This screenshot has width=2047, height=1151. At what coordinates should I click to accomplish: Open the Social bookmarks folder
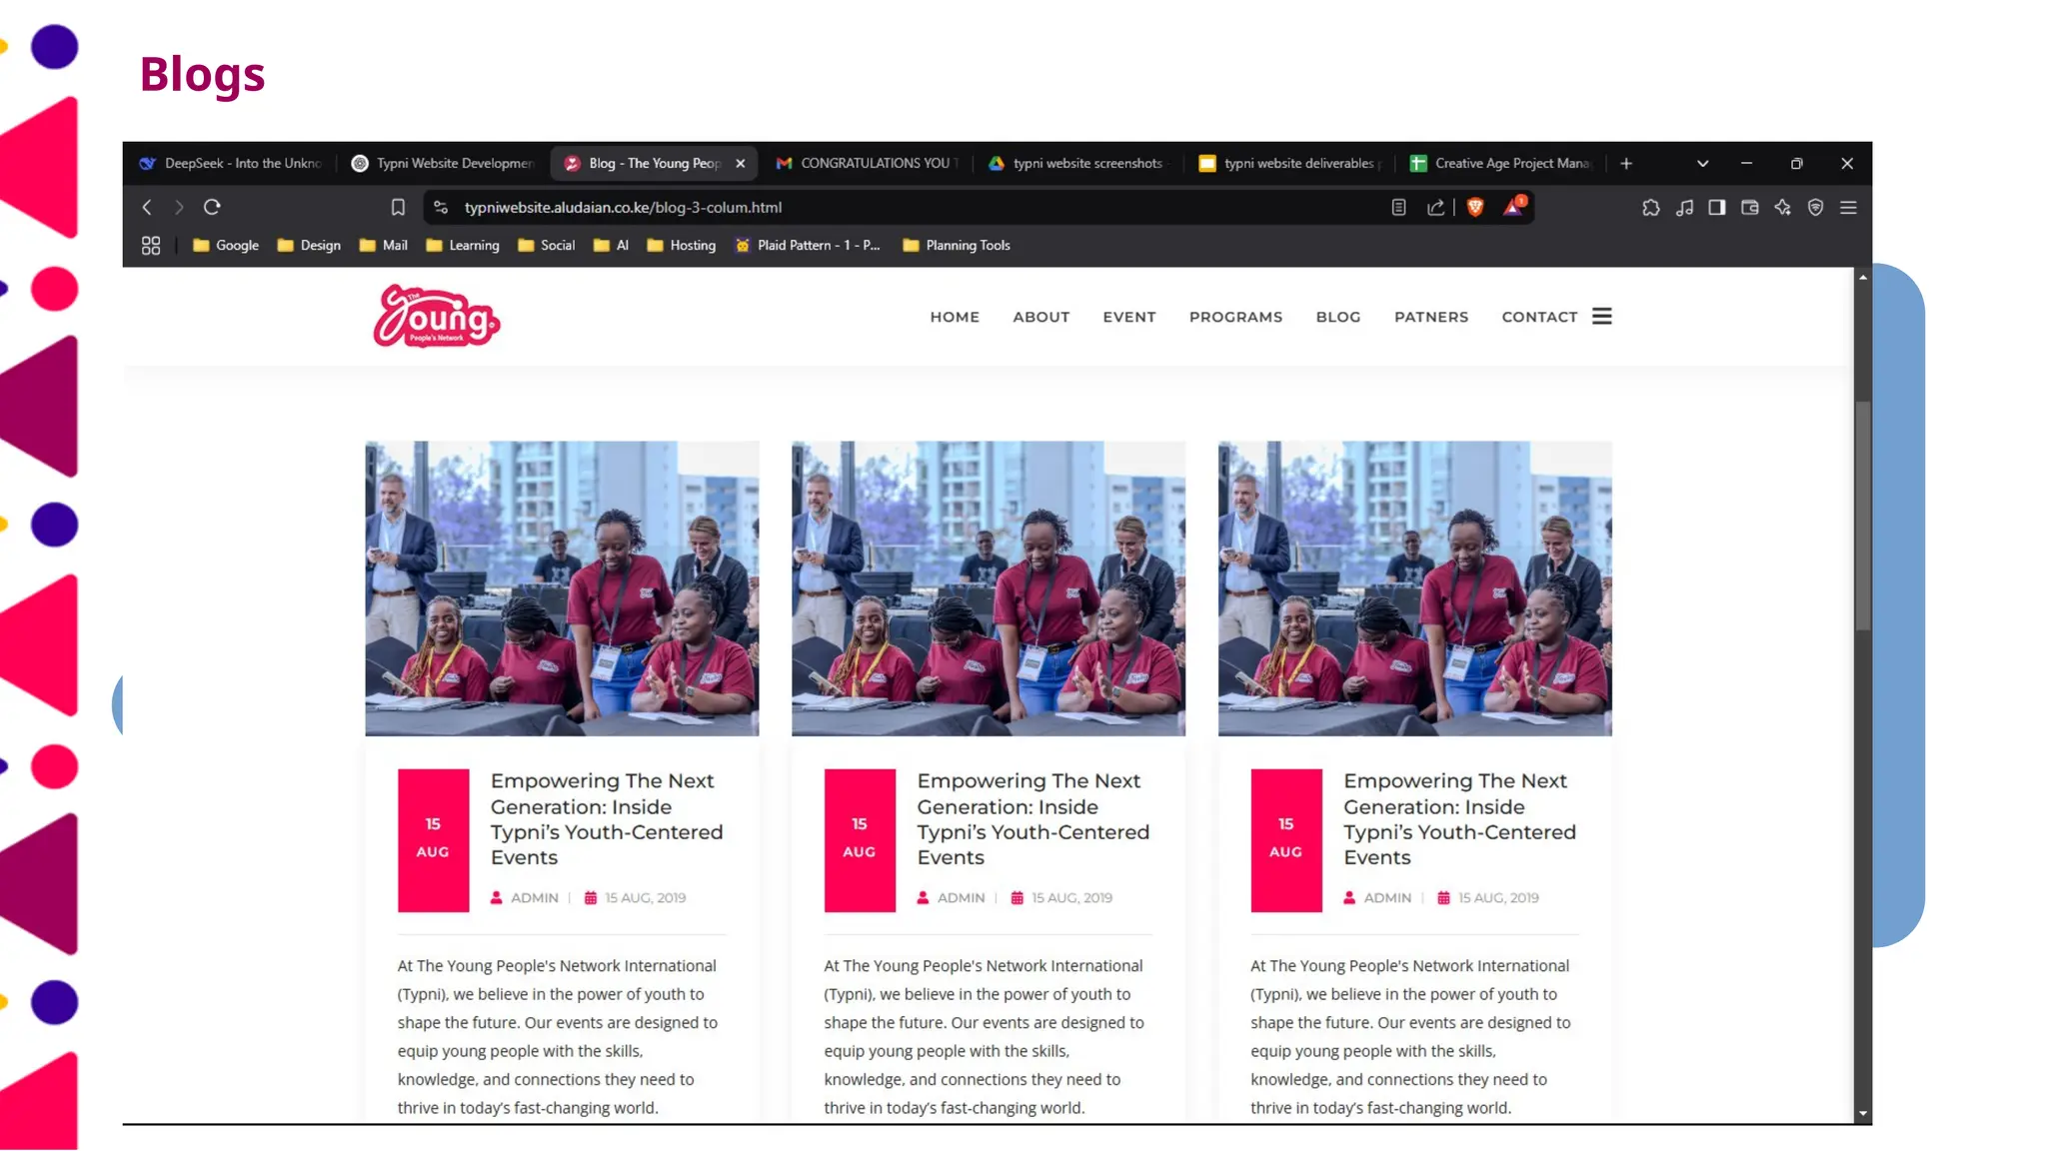(546, 245)
